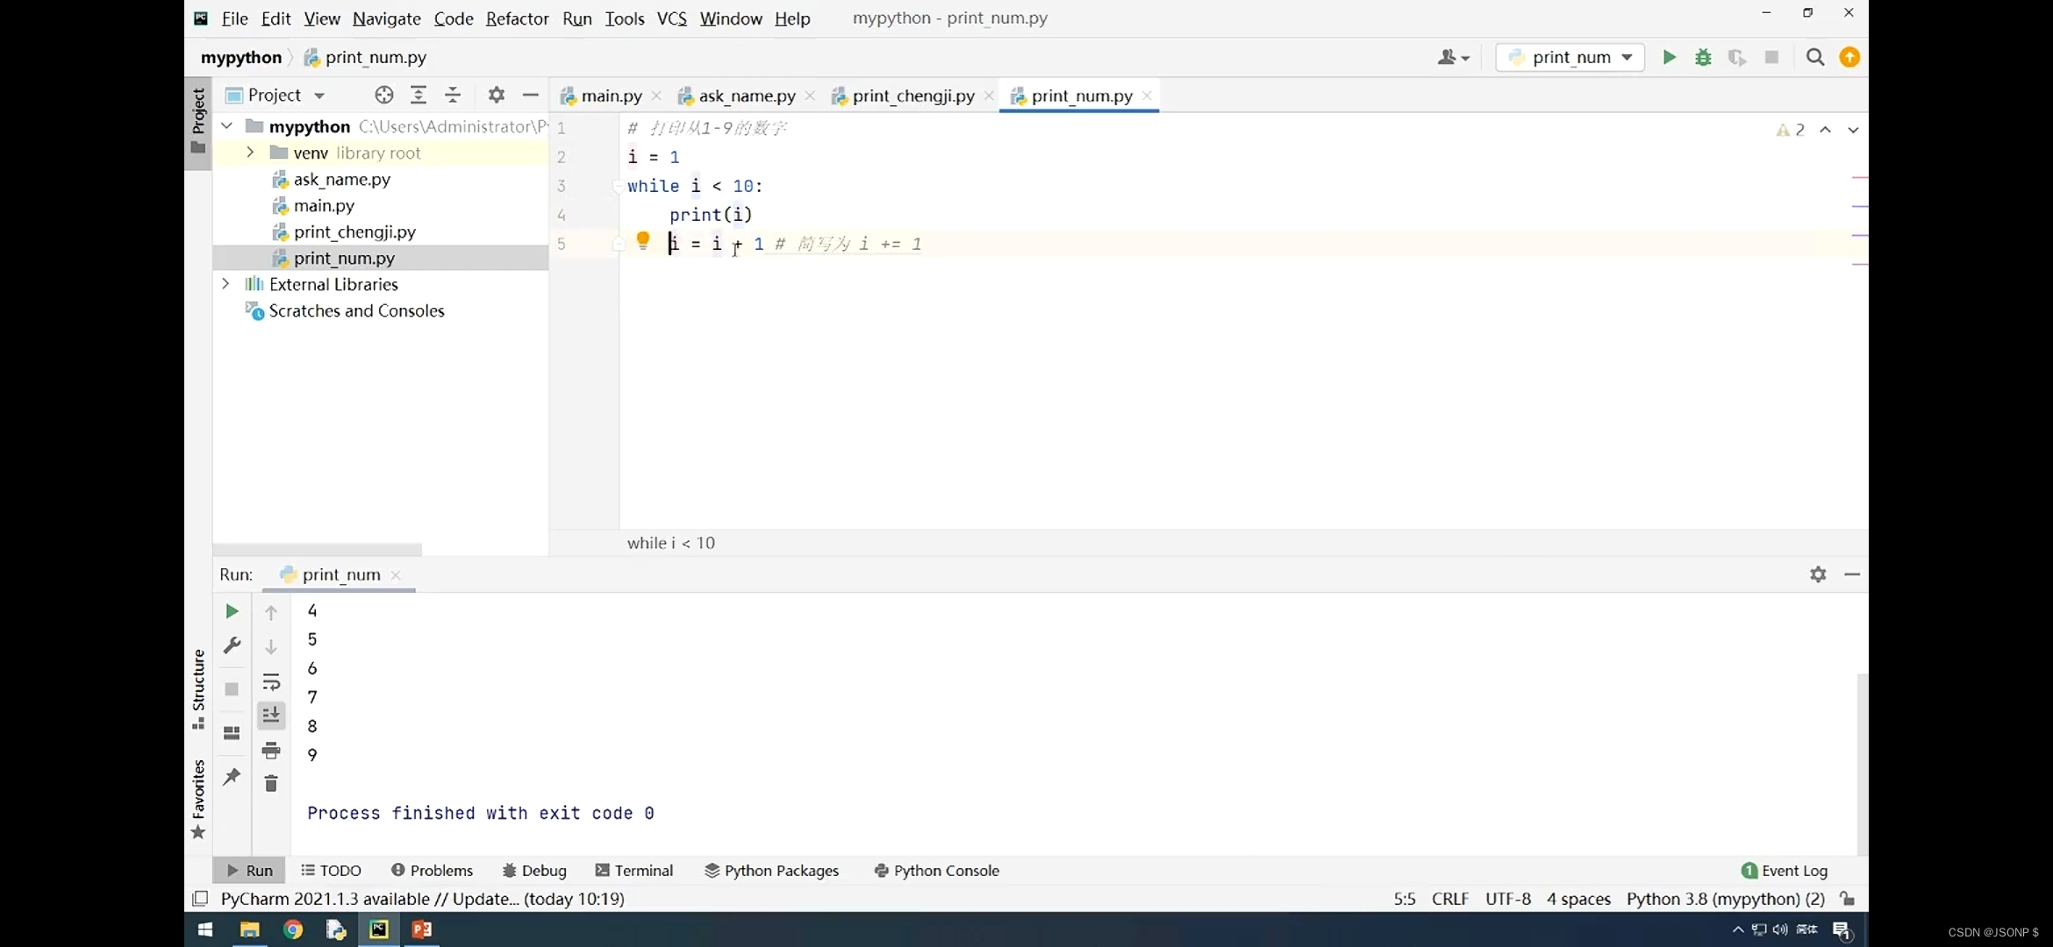Open the VCS menu
Image resolution: width=2053 pixels, height=947 pixels.
point(671,18)
